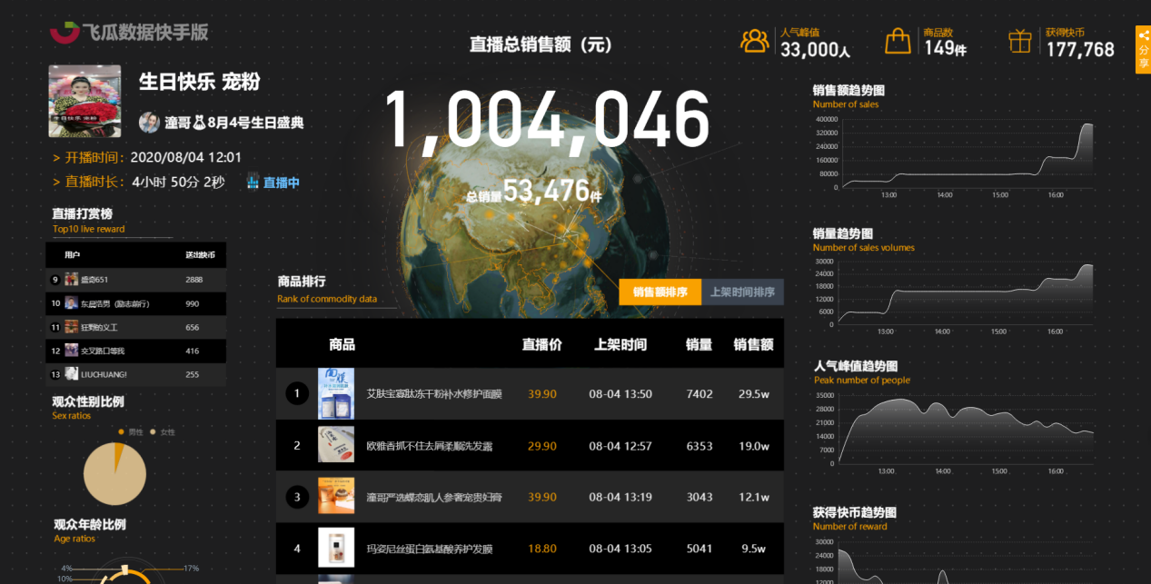1151x584 pixels.
Task: Click the 19.0w sales value
Action: pos(754,446)
